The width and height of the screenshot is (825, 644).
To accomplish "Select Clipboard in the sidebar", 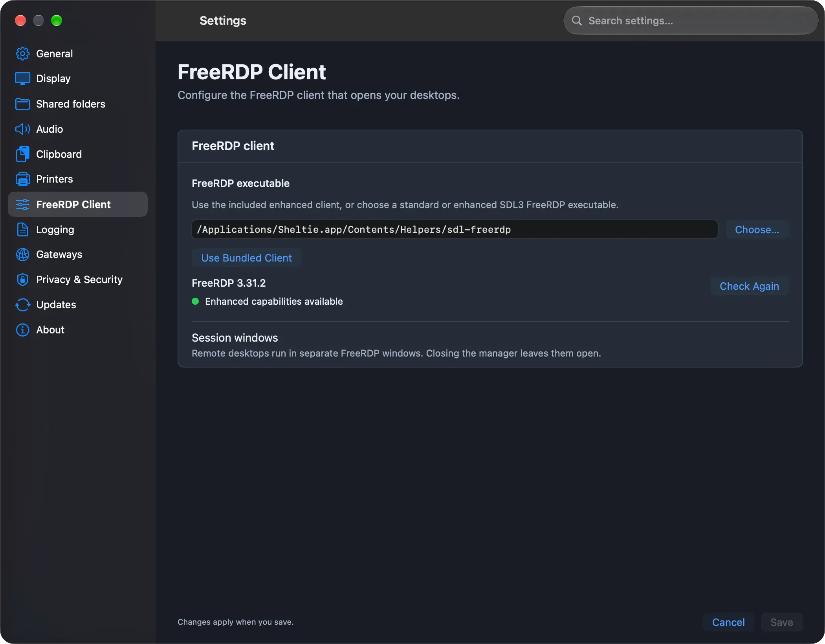I will click(78, 154).
